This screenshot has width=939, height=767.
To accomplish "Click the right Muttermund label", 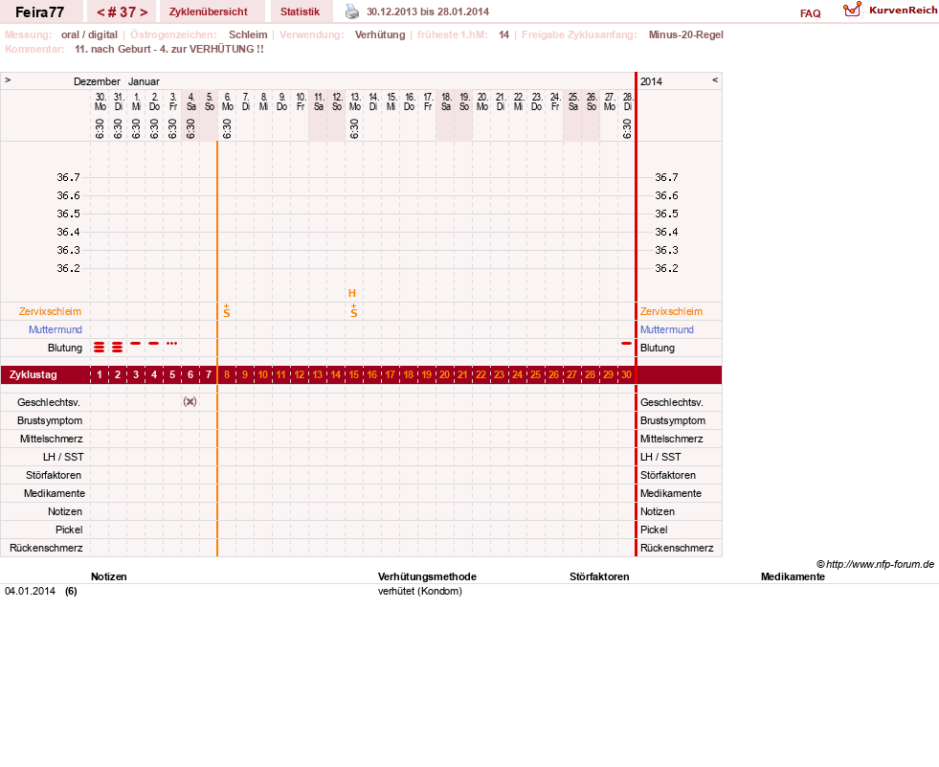I will 667,329.
